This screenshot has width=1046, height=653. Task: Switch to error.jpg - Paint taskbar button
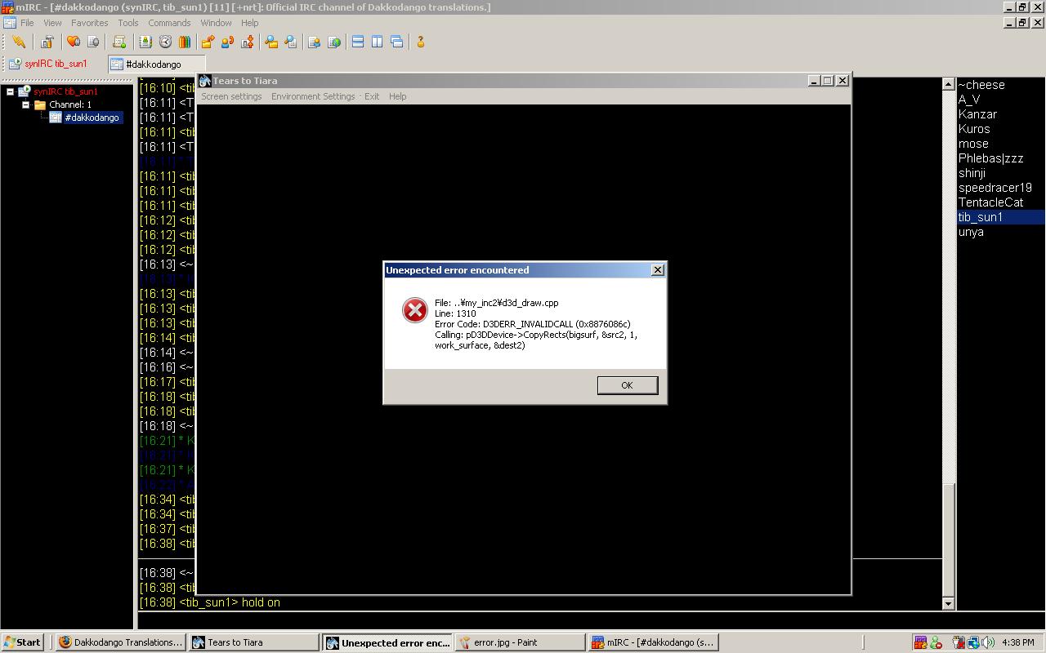click(x=521, y=642)
